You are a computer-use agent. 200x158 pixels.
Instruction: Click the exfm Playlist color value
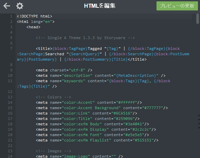click(x=143, y=140)
